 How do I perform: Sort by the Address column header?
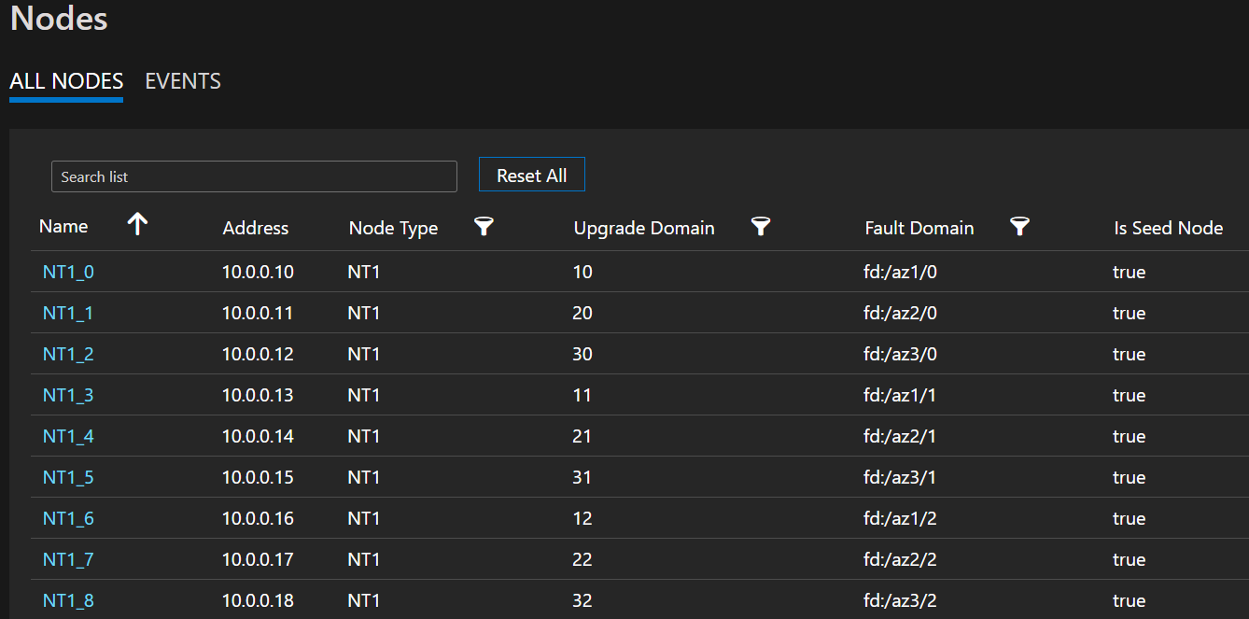coord(256,228)
